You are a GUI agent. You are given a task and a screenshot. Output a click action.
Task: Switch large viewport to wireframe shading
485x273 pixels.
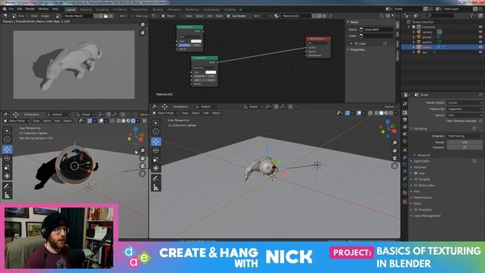click(377, 113)
